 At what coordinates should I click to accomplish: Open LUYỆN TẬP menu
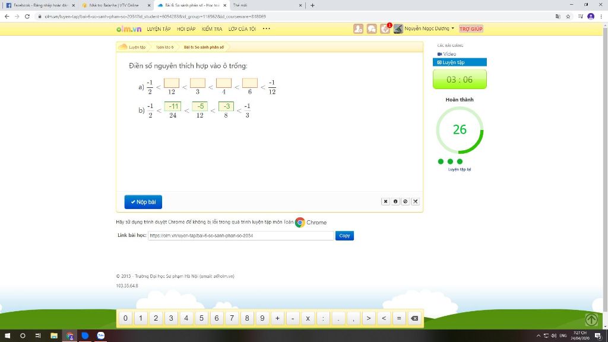159,29
